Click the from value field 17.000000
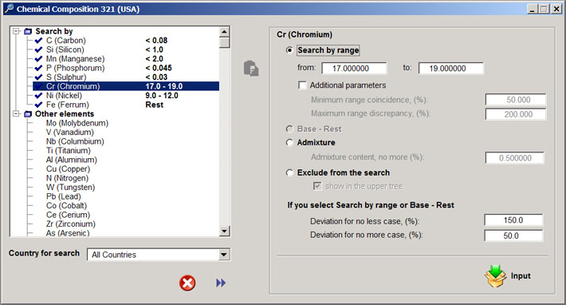566x305 pixels. click(354, 69)
